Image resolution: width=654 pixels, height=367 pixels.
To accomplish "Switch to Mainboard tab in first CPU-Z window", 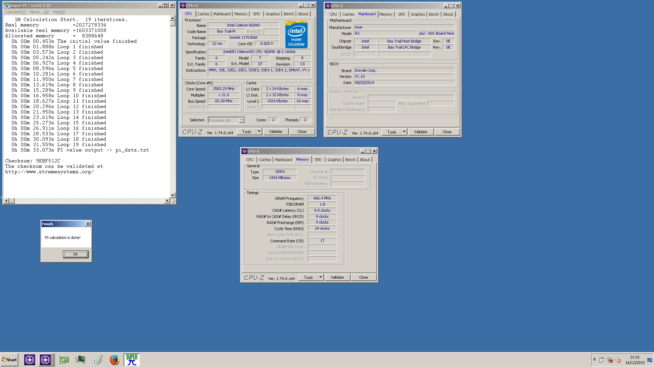I will pyautogui.click(x=222, y=14).
